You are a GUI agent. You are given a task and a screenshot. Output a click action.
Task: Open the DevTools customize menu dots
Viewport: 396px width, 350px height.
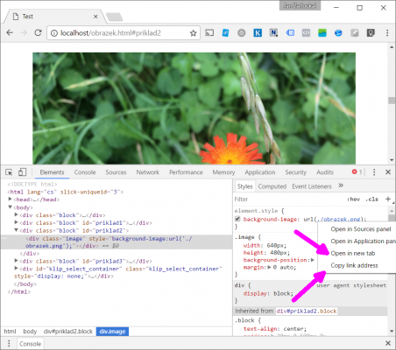[374, 172]
